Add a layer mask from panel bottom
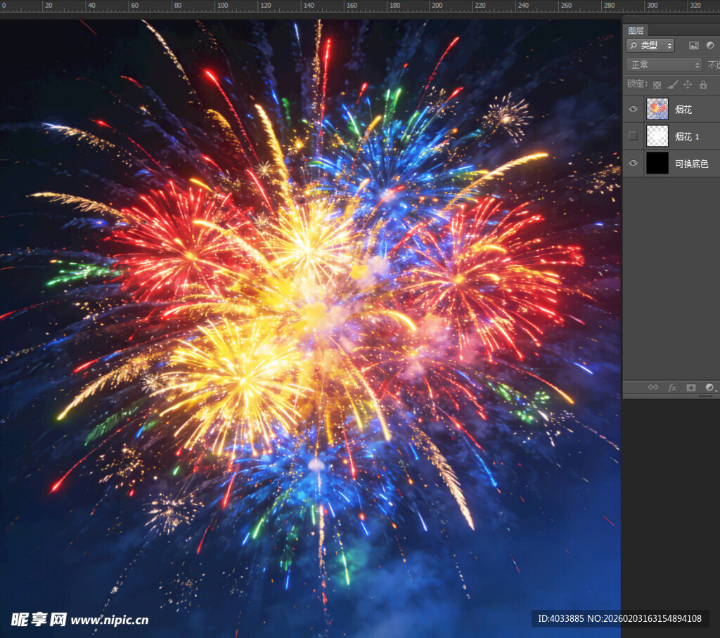 click(691, 387)
